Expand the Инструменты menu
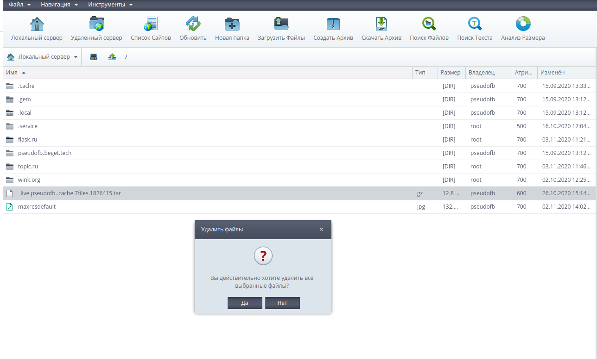The width and height of the screenshot is (597, 359). (x=110, y=5)
